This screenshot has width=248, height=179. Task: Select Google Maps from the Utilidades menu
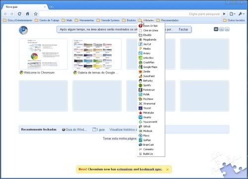(x=148, y=67)
